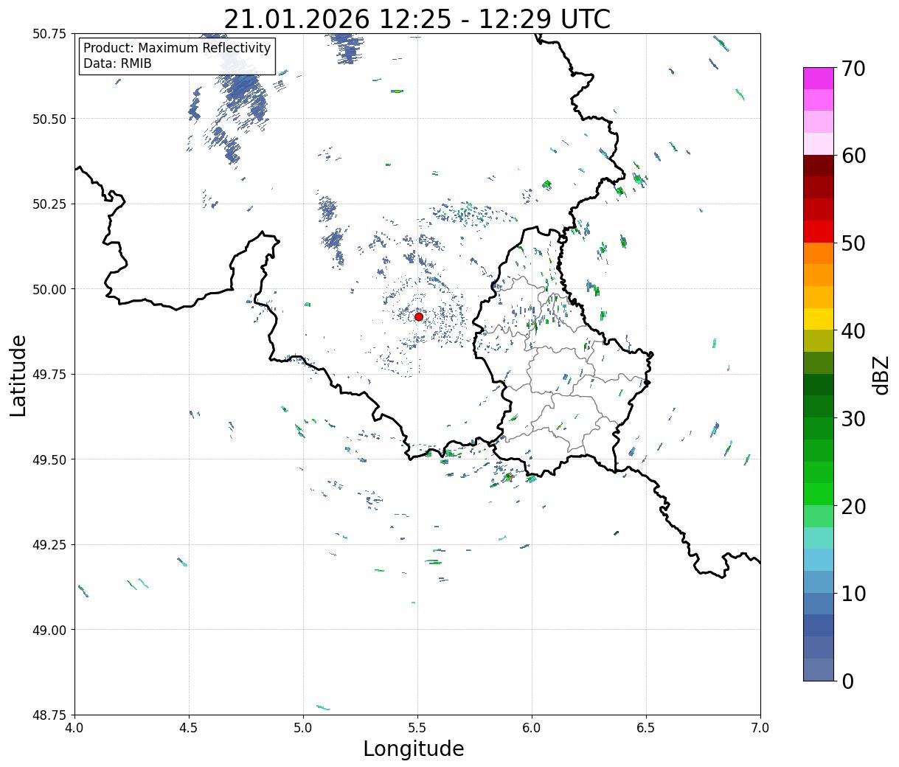Click the longitude tick label 4.5
899x767 pixels.
tap(189, 728)
